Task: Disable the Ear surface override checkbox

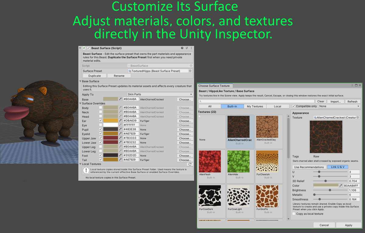Action: pyautogui.click(x=101, y=121)
